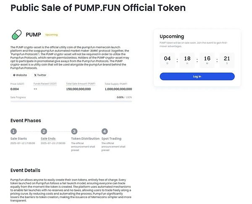Click phase 2 Sale Ends circle

pos(44,131)
